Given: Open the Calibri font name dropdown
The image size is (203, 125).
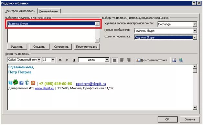Looking at the screenshot, I should (39, 60).
